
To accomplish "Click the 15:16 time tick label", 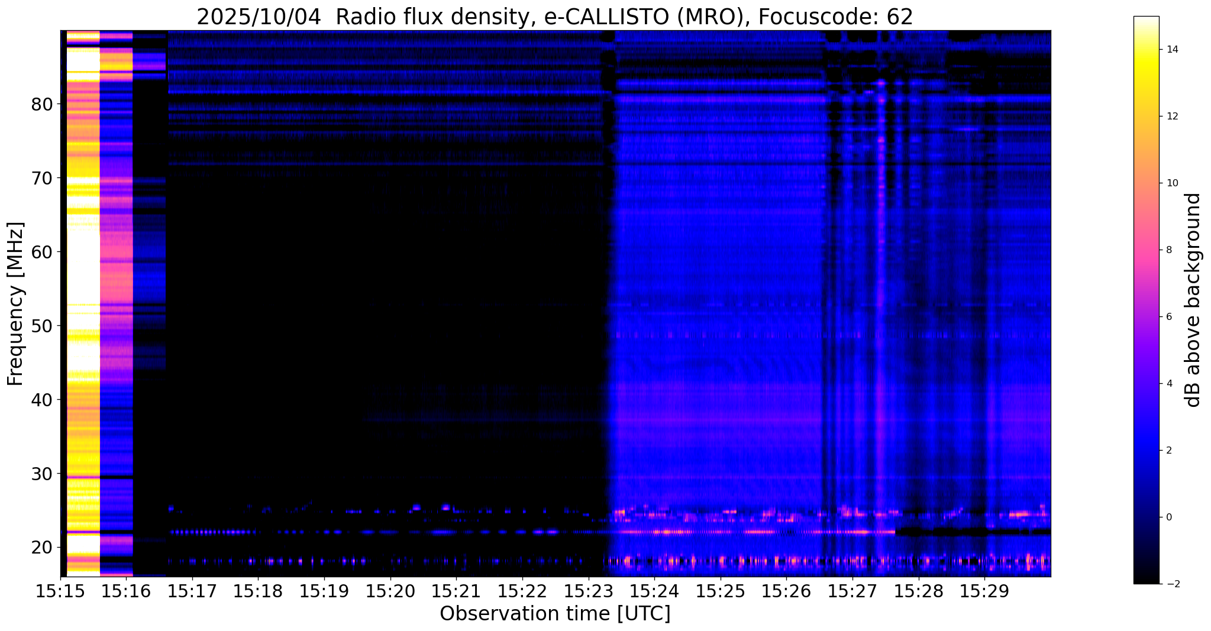I will pos(126,590).
